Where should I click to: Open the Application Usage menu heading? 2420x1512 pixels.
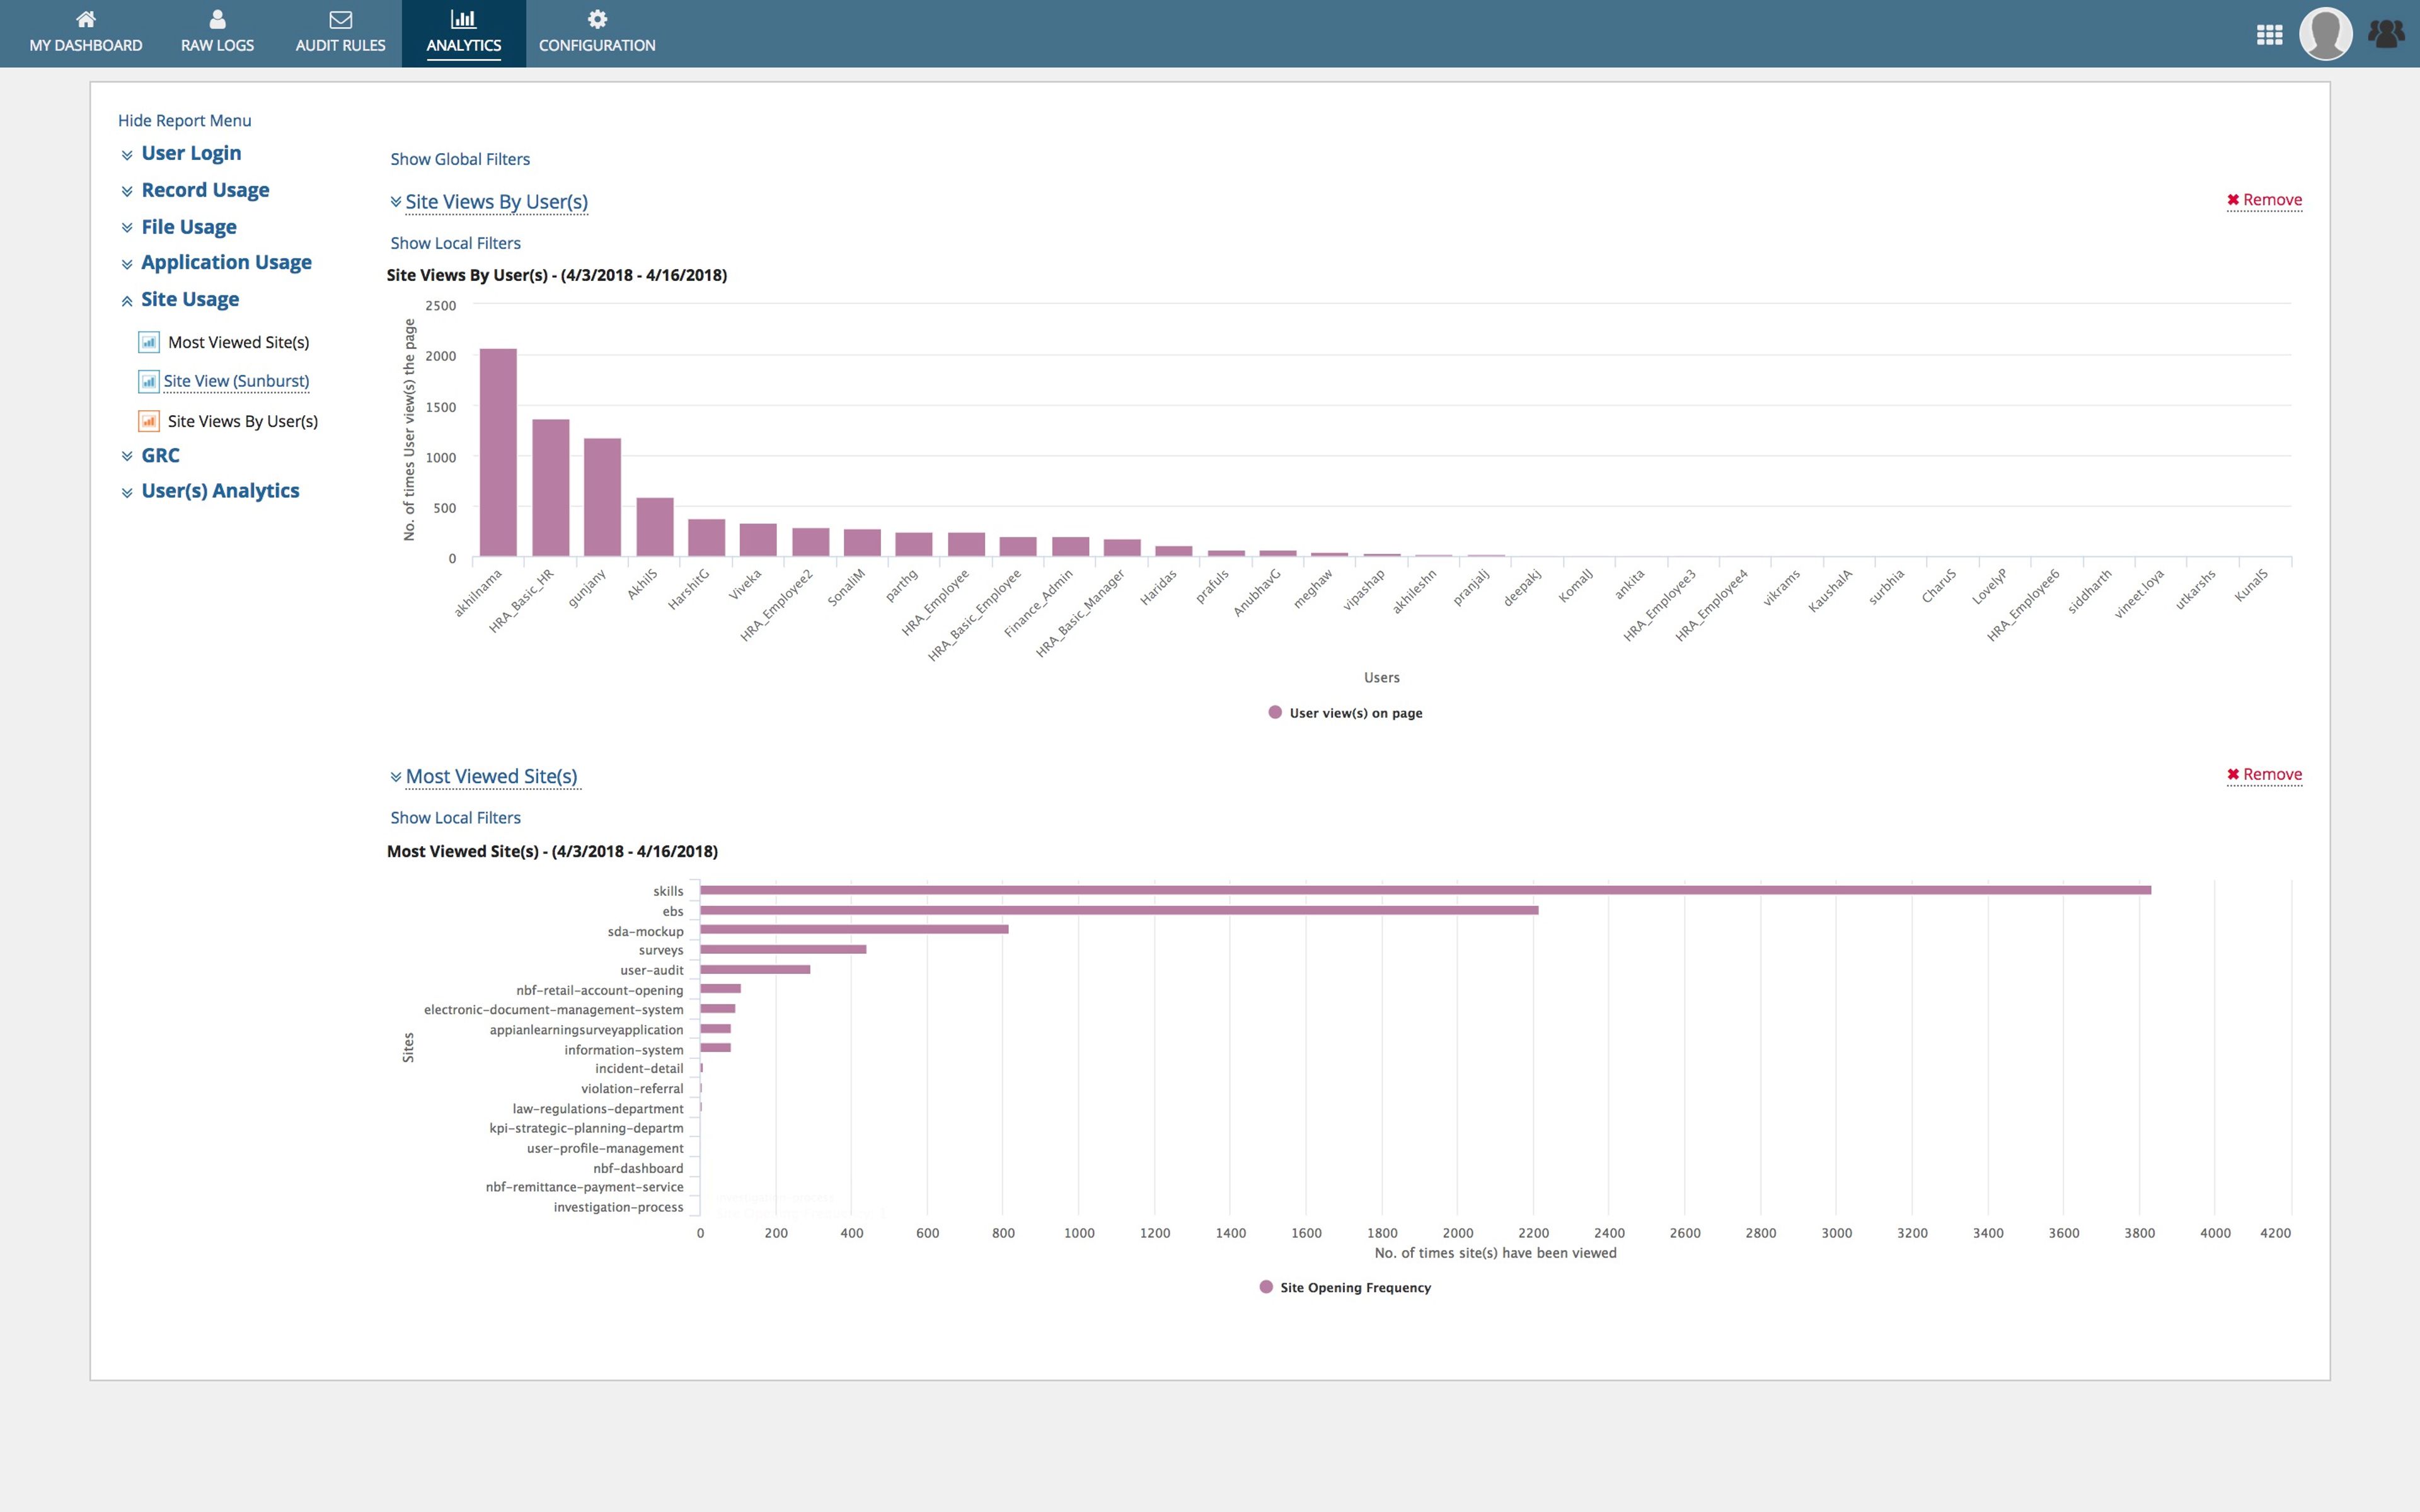coord(226,262)
